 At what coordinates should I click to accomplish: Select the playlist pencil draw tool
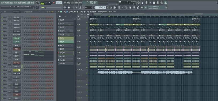tap(65, 12)
